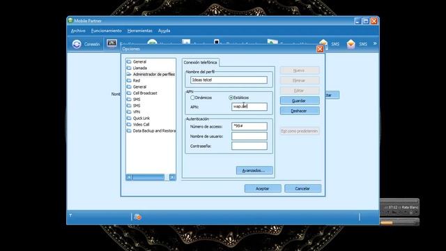Expand the toolbar overflow » chevron
This screenshot has width=446, height=251.
pos(375,43)
